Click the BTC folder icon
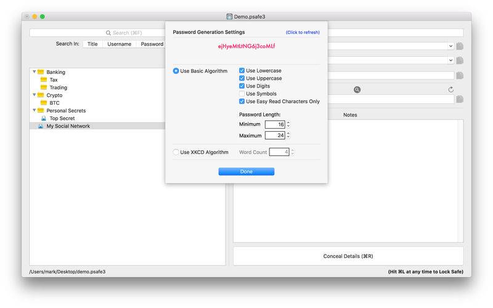The image size is (493, 308). 44,103
